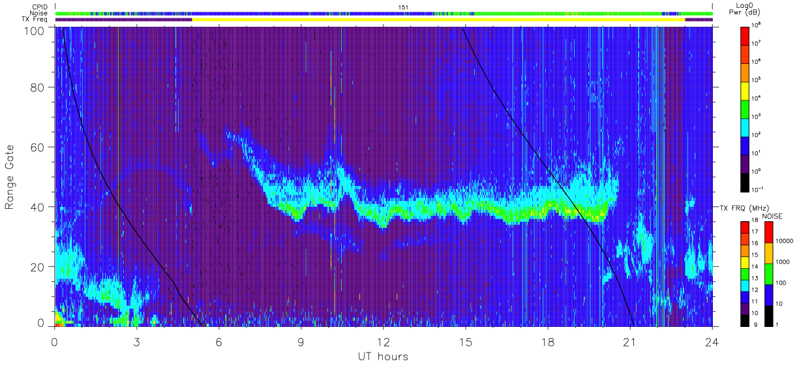Click the '10000' label on NOISE legend
This screenshot has height=370, width=801.
click(784, 240)
